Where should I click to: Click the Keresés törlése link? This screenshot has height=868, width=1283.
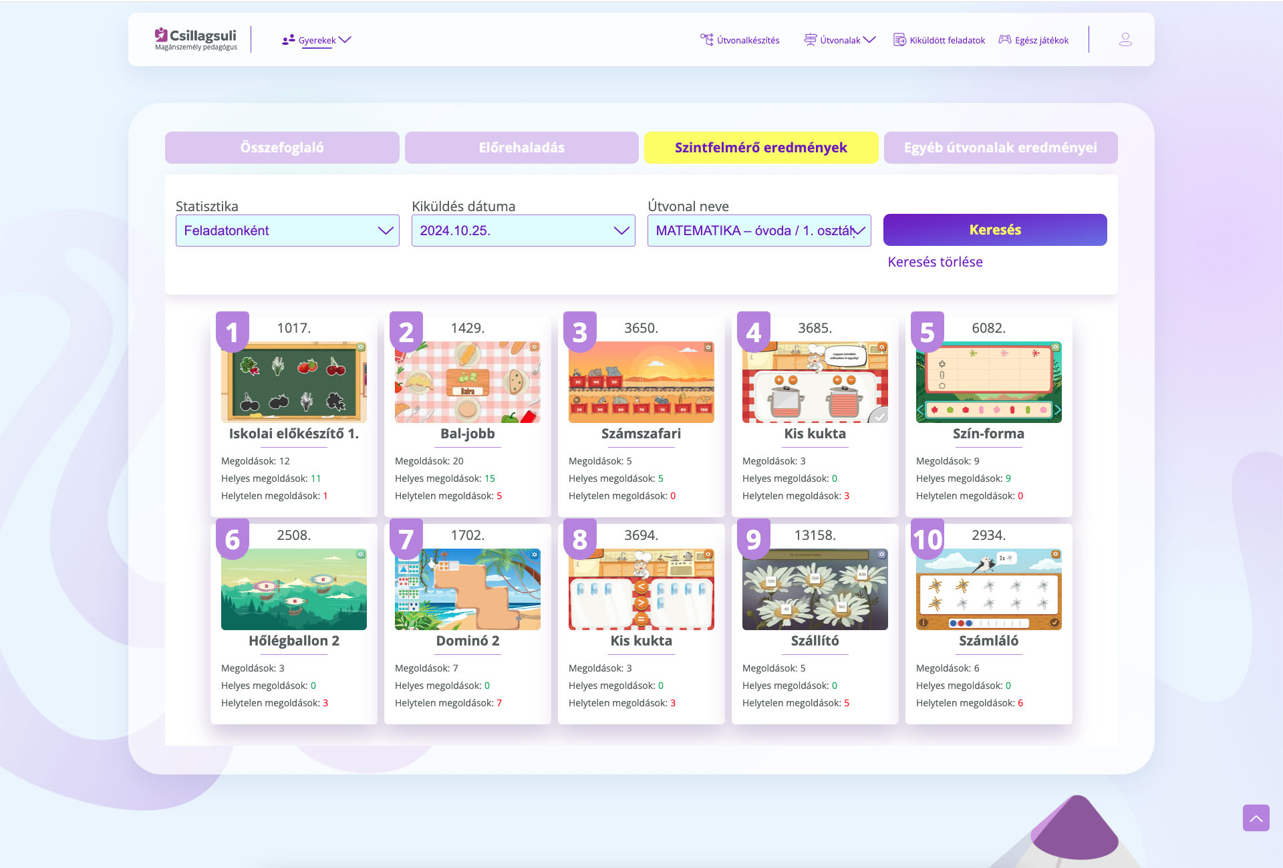[x=935, y=262]
